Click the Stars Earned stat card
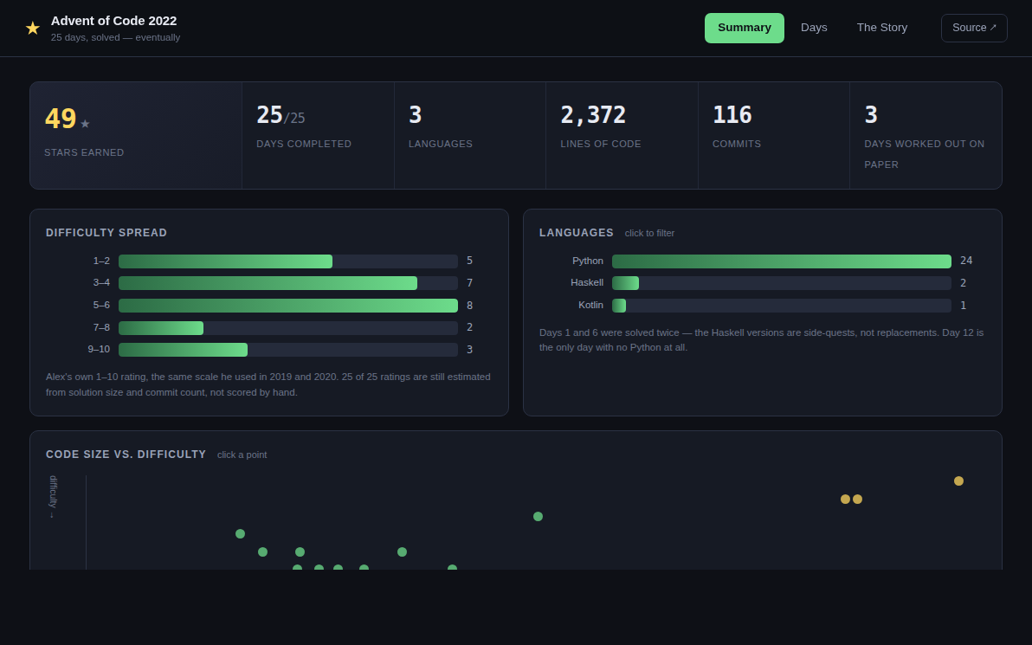Image resolution: width=1032 pixels, height=645 pixels. 136,136
